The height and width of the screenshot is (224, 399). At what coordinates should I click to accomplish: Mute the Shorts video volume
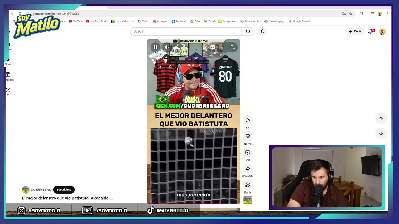coord(167,47)
